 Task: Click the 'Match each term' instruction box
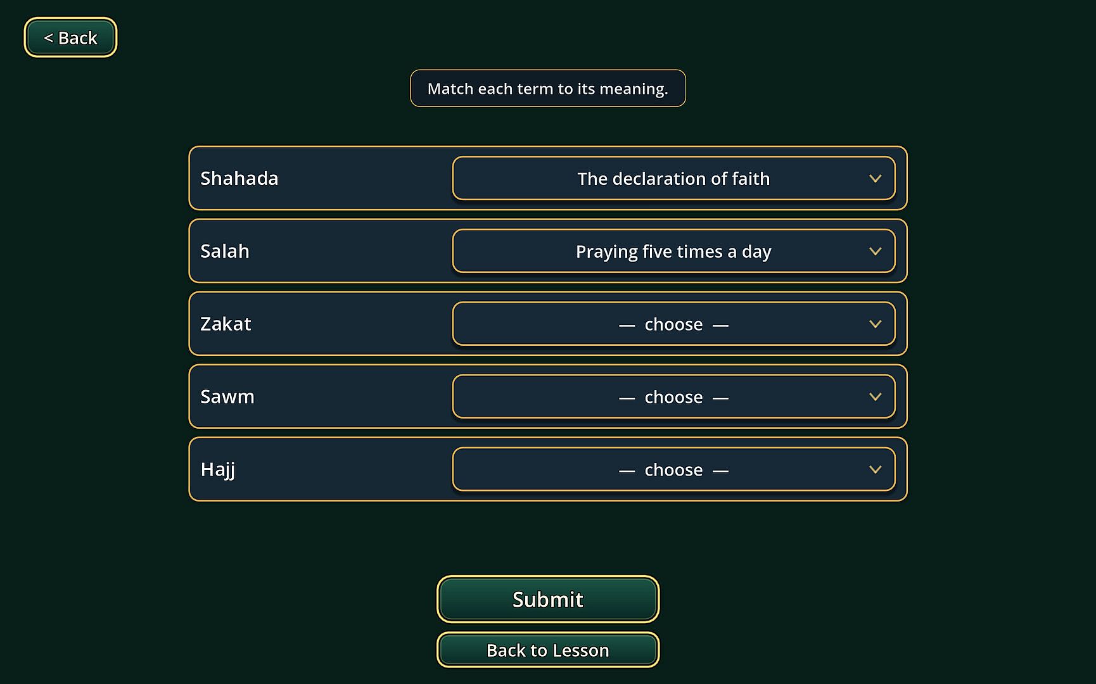(x=548, y=89)
